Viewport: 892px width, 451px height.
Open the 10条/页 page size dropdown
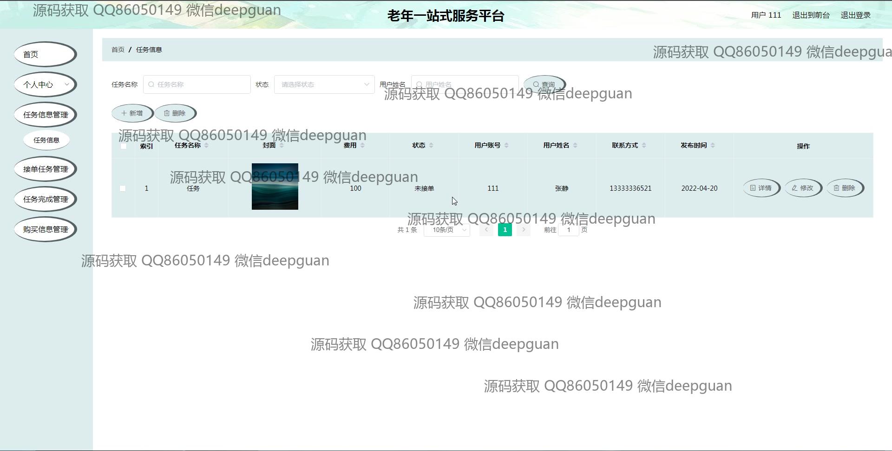[446, 230]
